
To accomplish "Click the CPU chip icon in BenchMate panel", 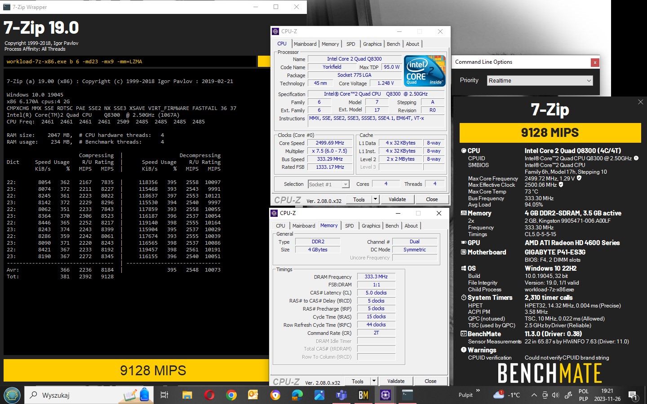I will 464,151.
